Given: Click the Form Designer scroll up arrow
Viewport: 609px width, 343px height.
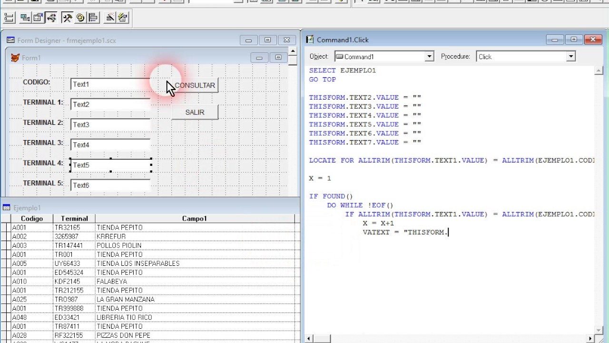Looking at the screenshot, I should pyautogui.click(x=293, y=51).
